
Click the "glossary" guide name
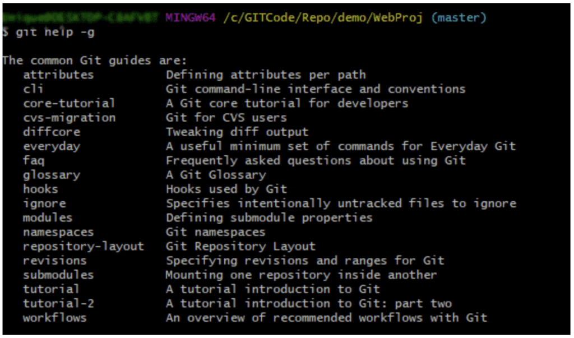coord(52,175)
